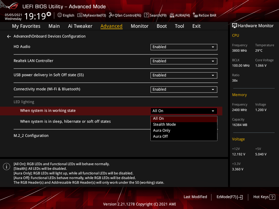
Task: Open Connectivity mode Wi-Fi & Bluetooth dropdown
Action: click(x=184, y=90)
